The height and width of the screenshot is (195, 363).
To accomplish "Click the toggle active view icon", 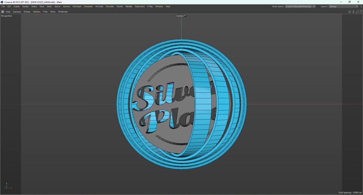I will pos(361,12).
